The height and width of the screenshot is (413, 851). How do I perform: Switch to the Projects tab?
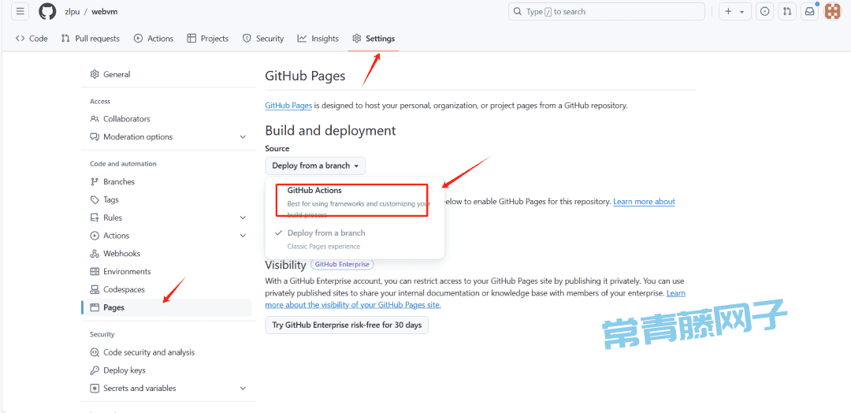pos(208,39)
